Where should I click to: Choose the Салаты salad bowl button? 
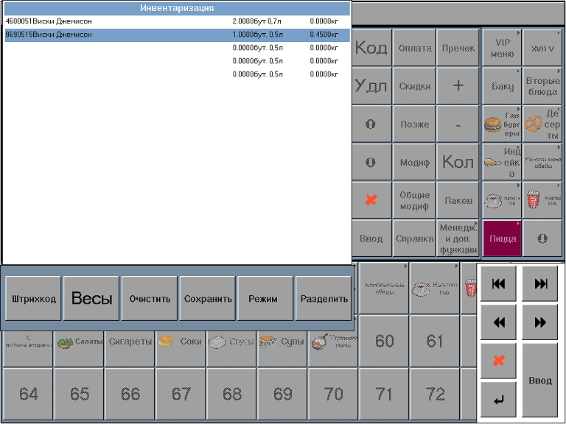tap(80, 342)
